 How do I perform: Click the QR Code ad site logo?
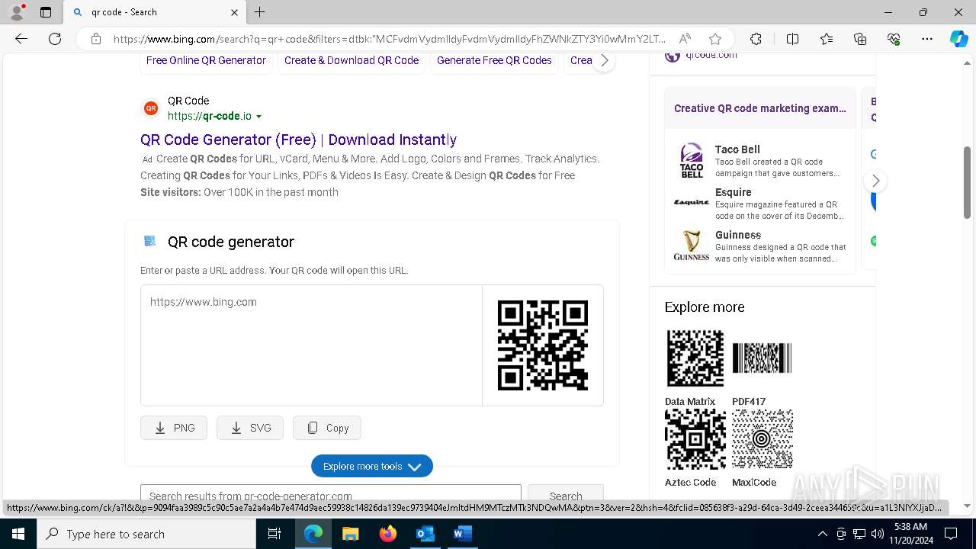[x=151, y=108]
